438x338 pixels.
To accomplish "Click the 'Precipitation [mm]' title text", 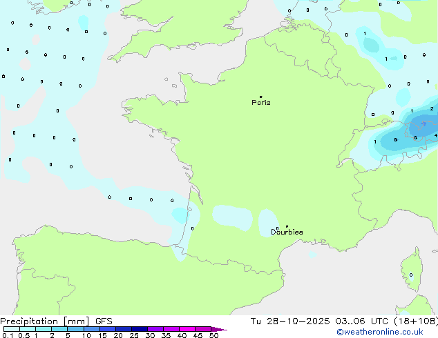I will click(45, 321).
